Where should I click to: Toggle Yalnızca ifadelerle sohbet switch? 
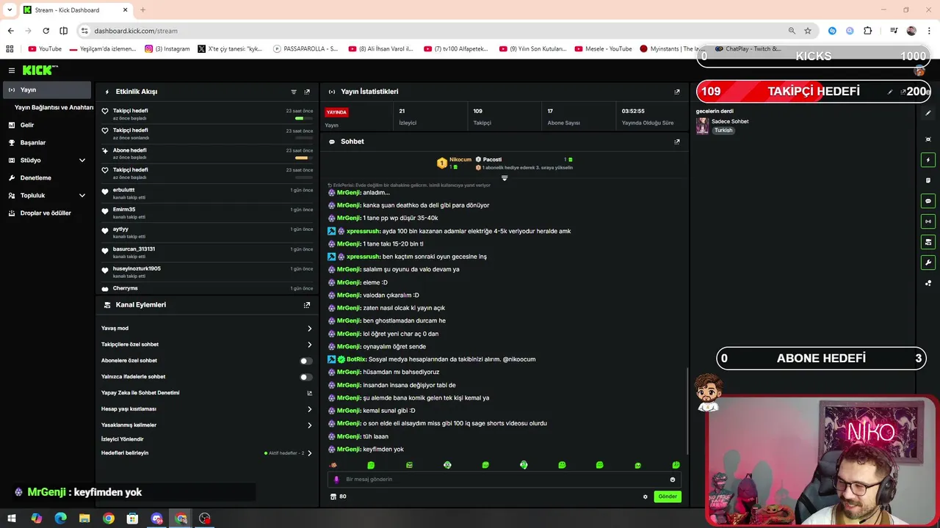pos(306,377)
